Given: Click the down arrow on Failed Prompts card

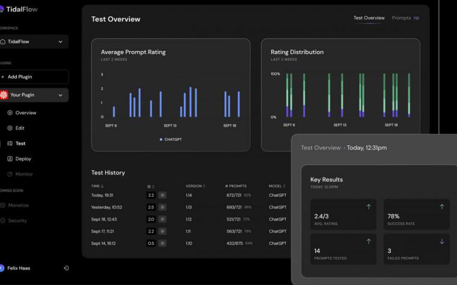Looking at the screenshot, I should [442, 241].
